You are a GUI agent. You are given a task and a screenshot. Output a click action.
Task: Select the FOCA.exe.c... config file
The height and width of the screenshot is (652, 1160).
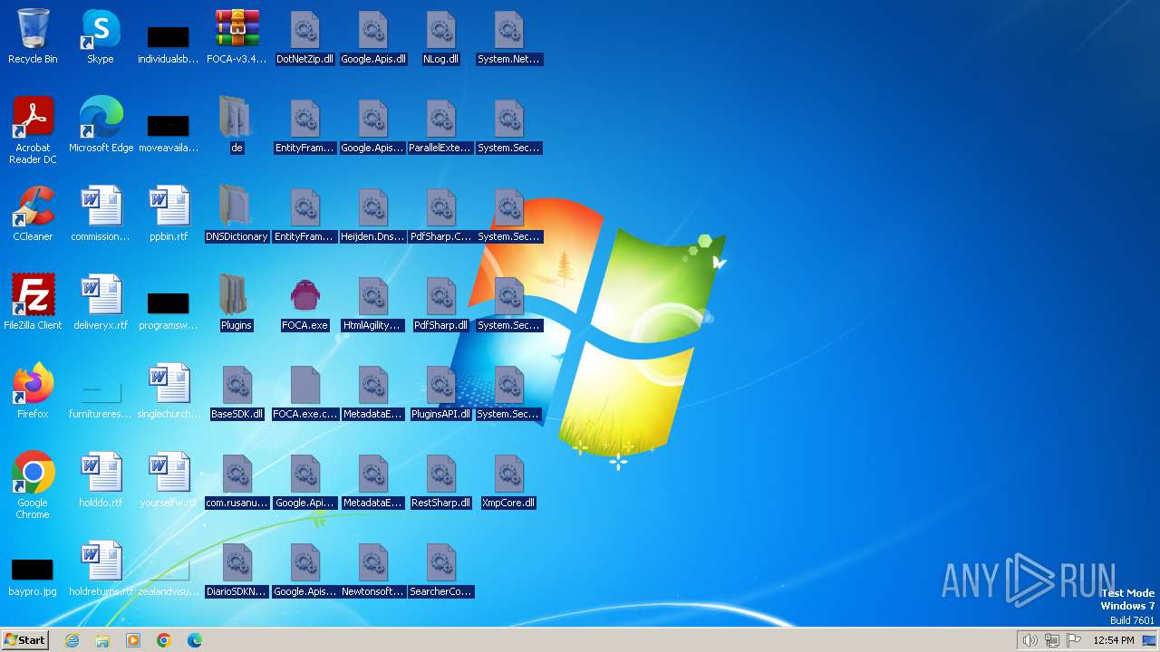click(x=304, y=391)
